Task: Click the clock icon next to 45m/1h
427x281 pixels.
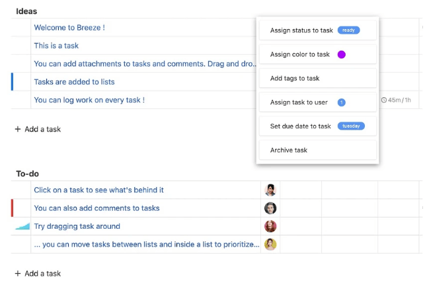Action: pyautogui.click(x=383, y=100)
